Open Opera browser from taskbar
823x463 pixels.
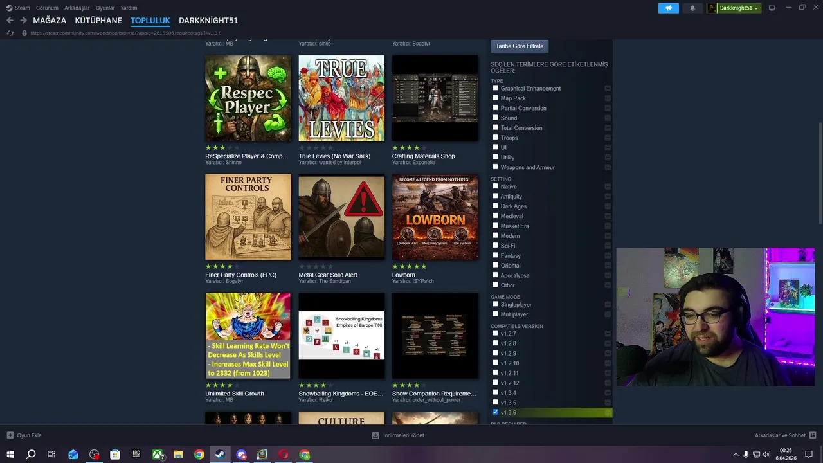(x=284, y=455)
